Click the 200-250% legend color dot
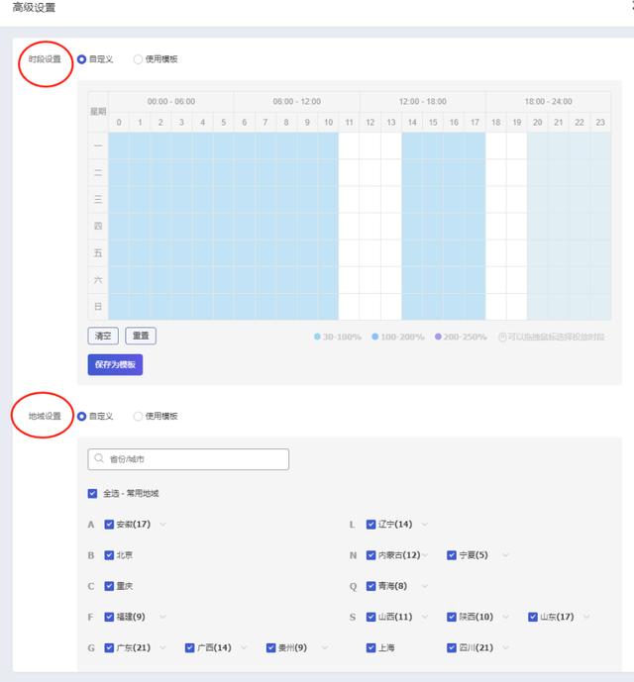The height and width of the screenshot is (682, 634). 438,337
